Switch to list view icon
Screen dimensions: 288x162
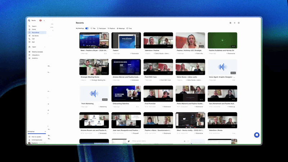pos(235,23)
